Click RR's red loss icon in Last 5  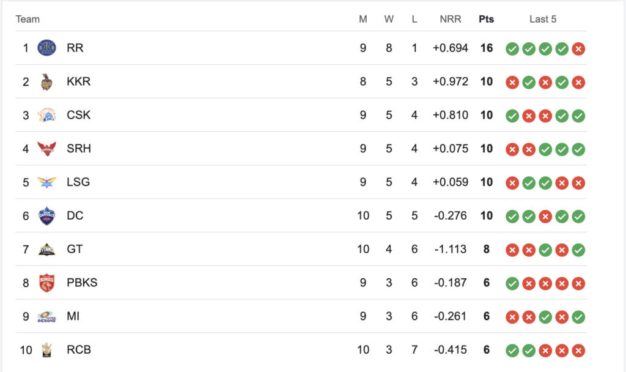pos(578,48)
